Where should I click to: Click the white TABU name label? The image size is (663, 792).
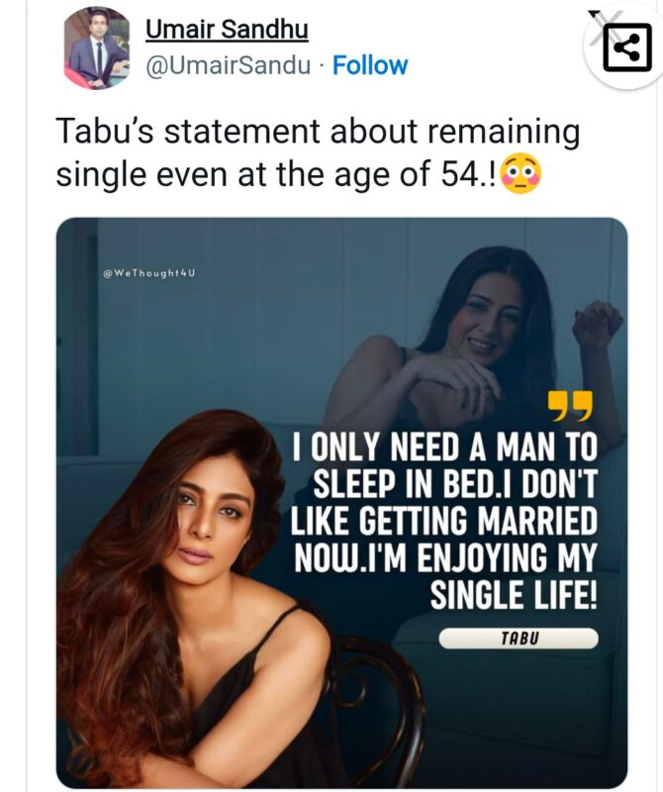coord(519,639)
